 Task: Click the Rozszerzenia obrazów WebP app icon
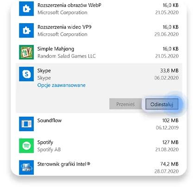26,9
